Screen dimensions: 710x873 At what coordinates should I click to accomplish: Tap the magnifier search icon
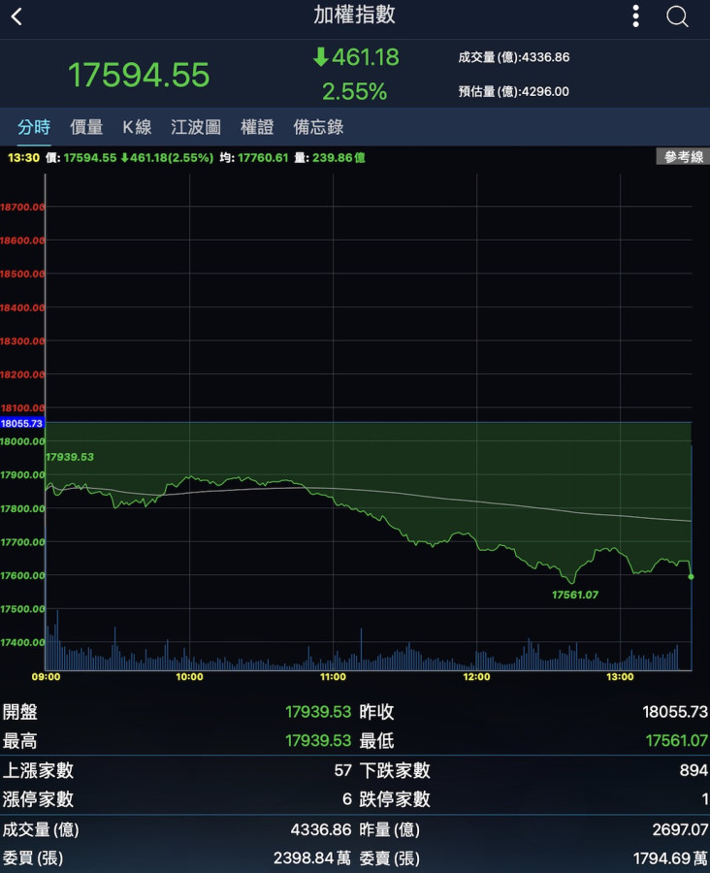[x=677, y=16]
